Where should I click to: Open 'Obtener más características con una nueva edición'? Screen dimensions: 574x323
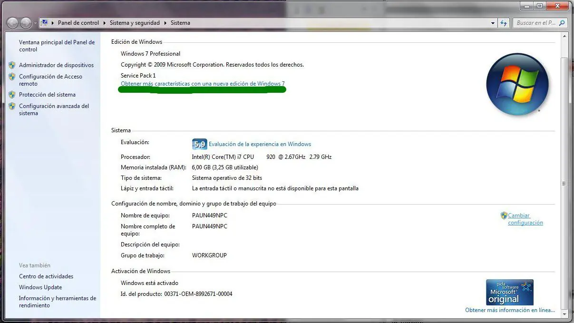202,83
